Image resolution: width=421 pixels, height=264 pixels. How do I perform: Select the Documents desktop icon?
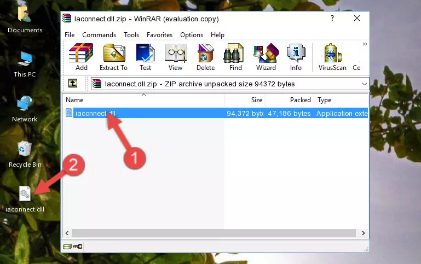25,20
